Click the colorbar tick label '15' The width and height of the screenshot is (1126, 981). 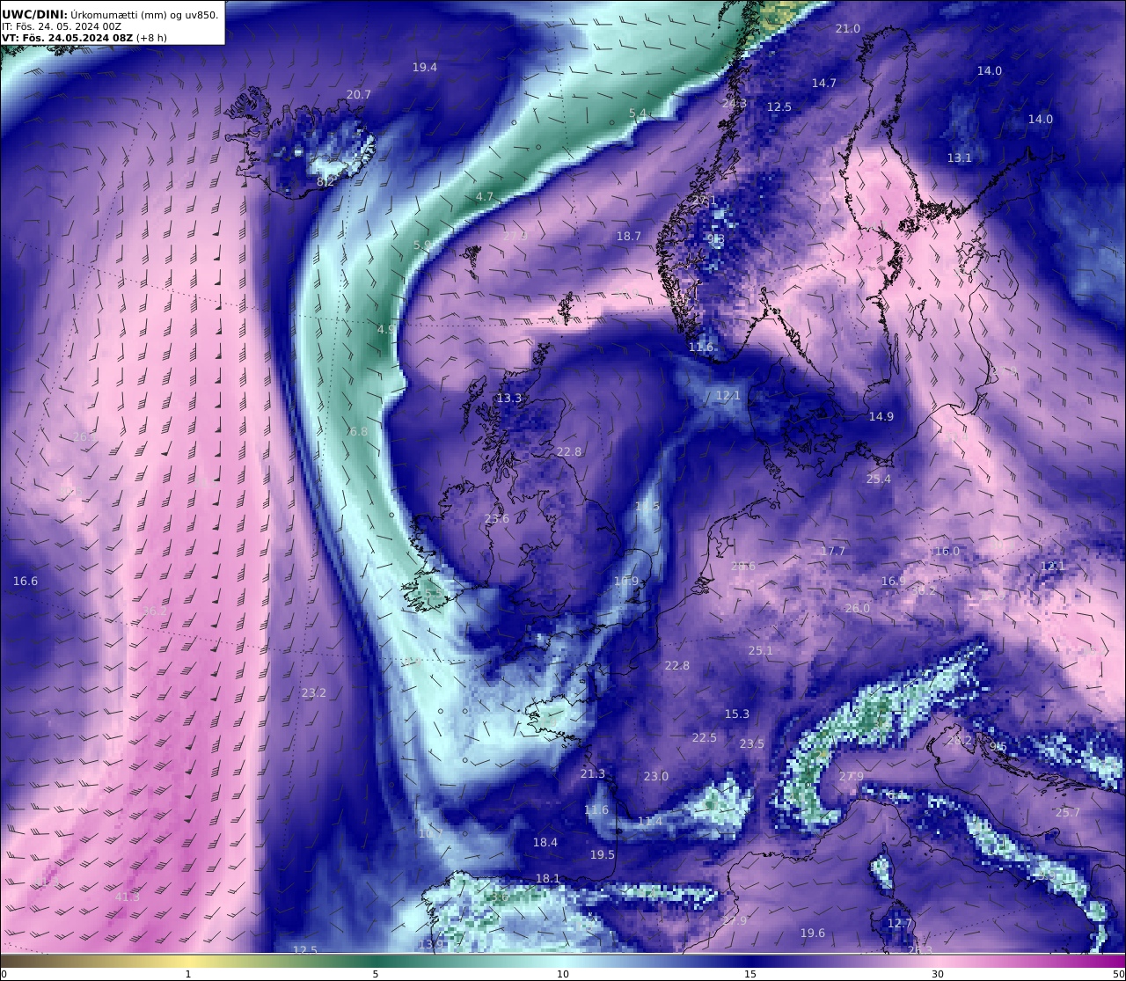coord(750,974)
